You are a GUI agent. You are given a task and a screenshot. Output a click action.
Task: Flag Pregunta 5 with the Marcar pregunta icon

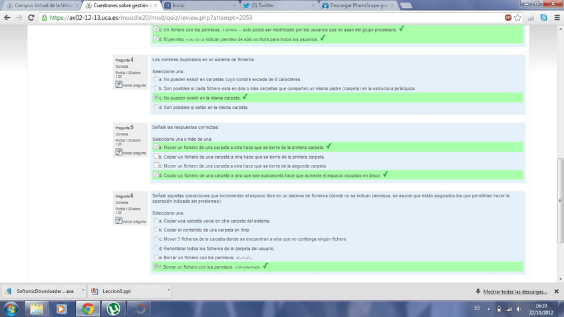coord(119,152)
